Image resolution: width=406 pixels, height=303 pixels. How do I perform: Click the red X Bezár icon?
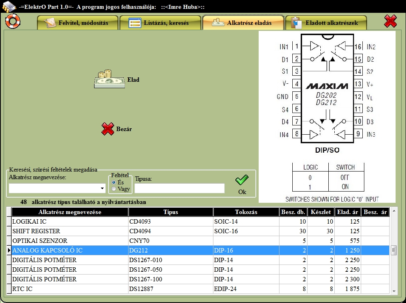click(x=108, y=129)
